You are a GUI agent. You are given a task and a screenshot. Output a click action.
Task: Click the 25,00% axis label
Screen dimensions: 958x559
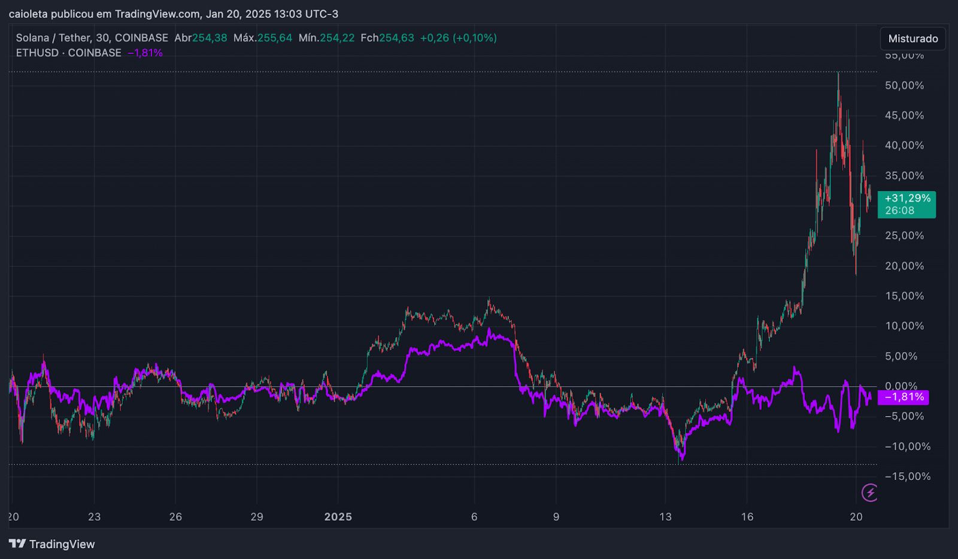coord(904,236)
